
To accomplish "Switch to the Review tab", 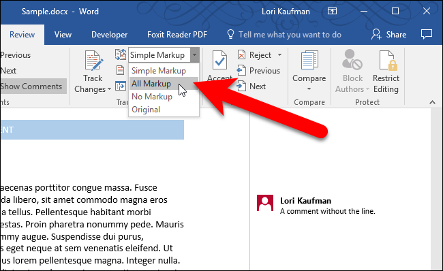I will 22,35.
